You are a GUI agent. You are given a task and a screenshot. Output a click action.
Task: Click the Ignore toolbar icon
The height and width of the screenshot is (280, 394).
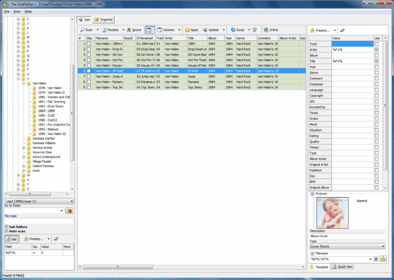pyautogui.click(x=134, y=30)
